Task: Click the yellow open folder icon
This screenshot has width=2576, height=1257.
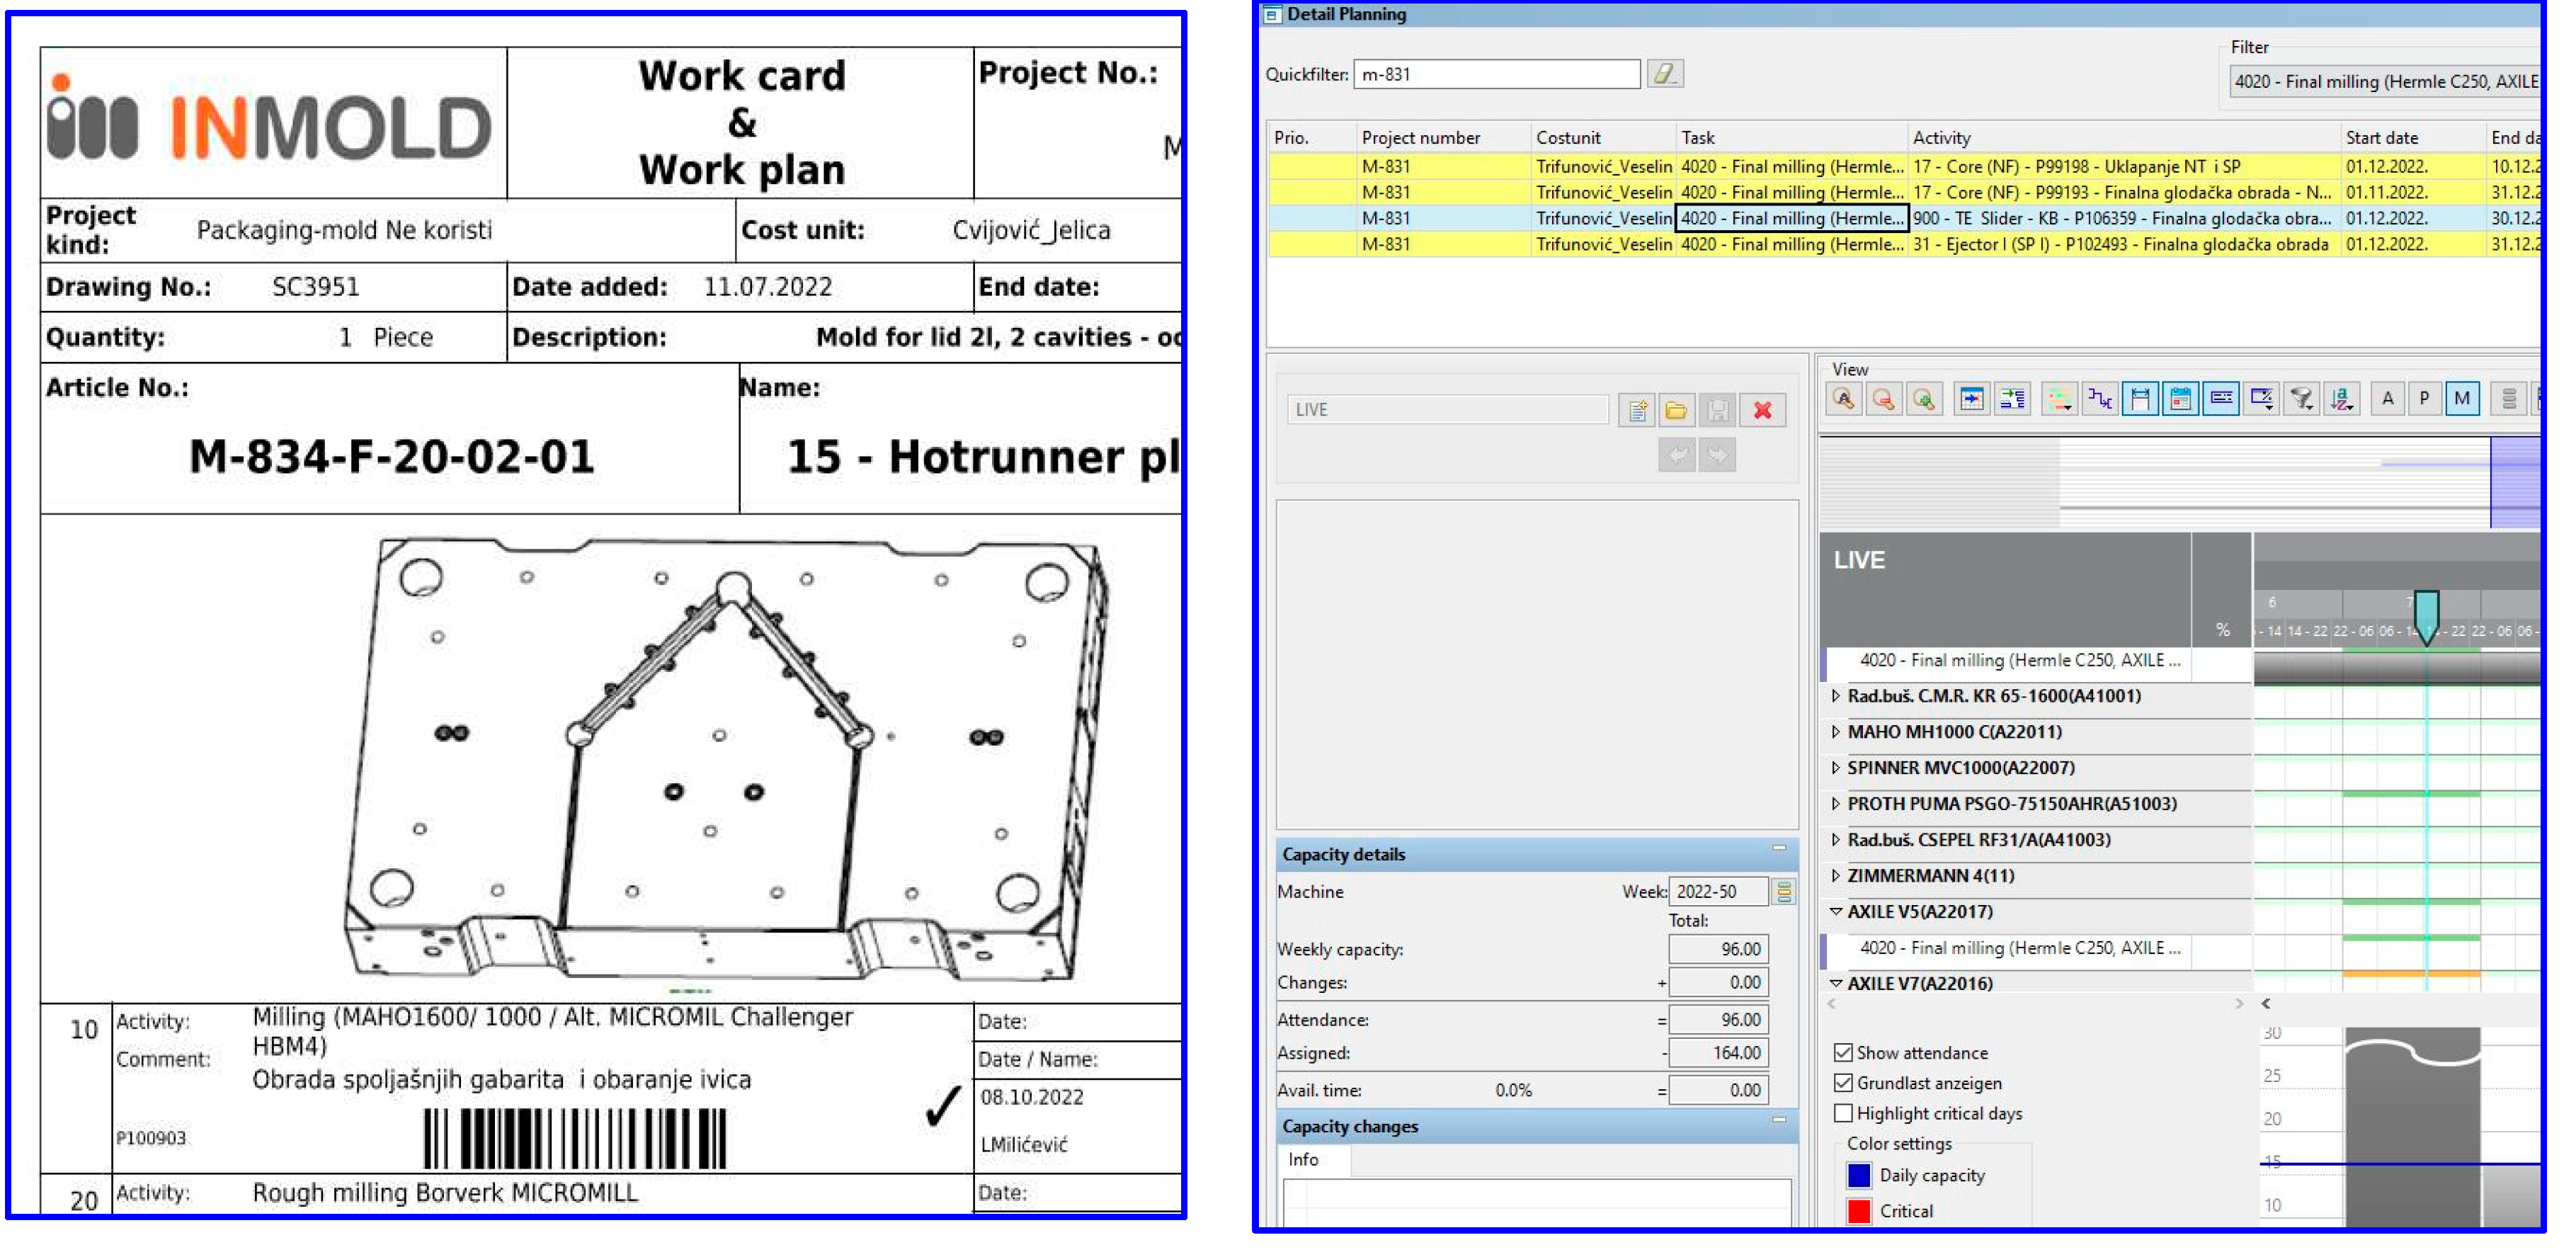Action: coord(1677,410)
